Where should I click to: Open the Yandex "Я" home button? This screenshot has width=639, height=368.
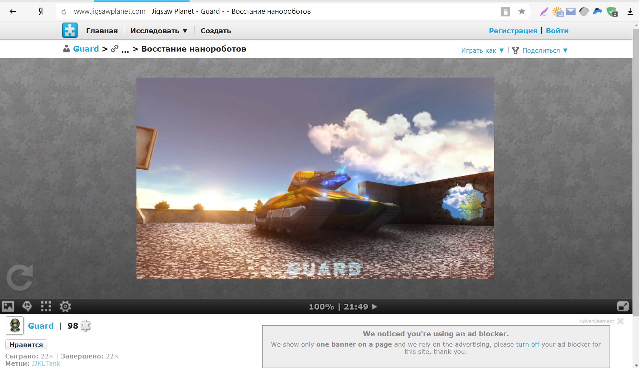[x=41, y=11]
